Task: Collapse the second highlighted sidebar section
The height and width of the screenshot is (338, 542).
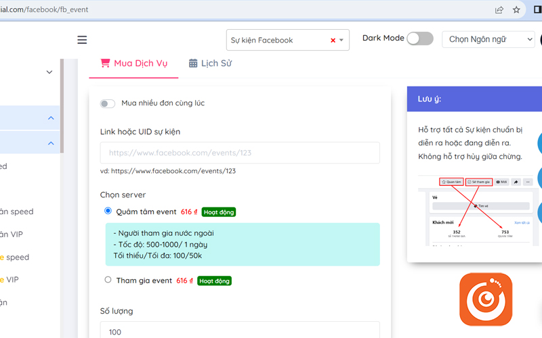Action: (51, 143)
